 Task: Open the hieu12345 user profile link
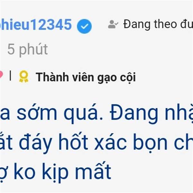(36, 24)
